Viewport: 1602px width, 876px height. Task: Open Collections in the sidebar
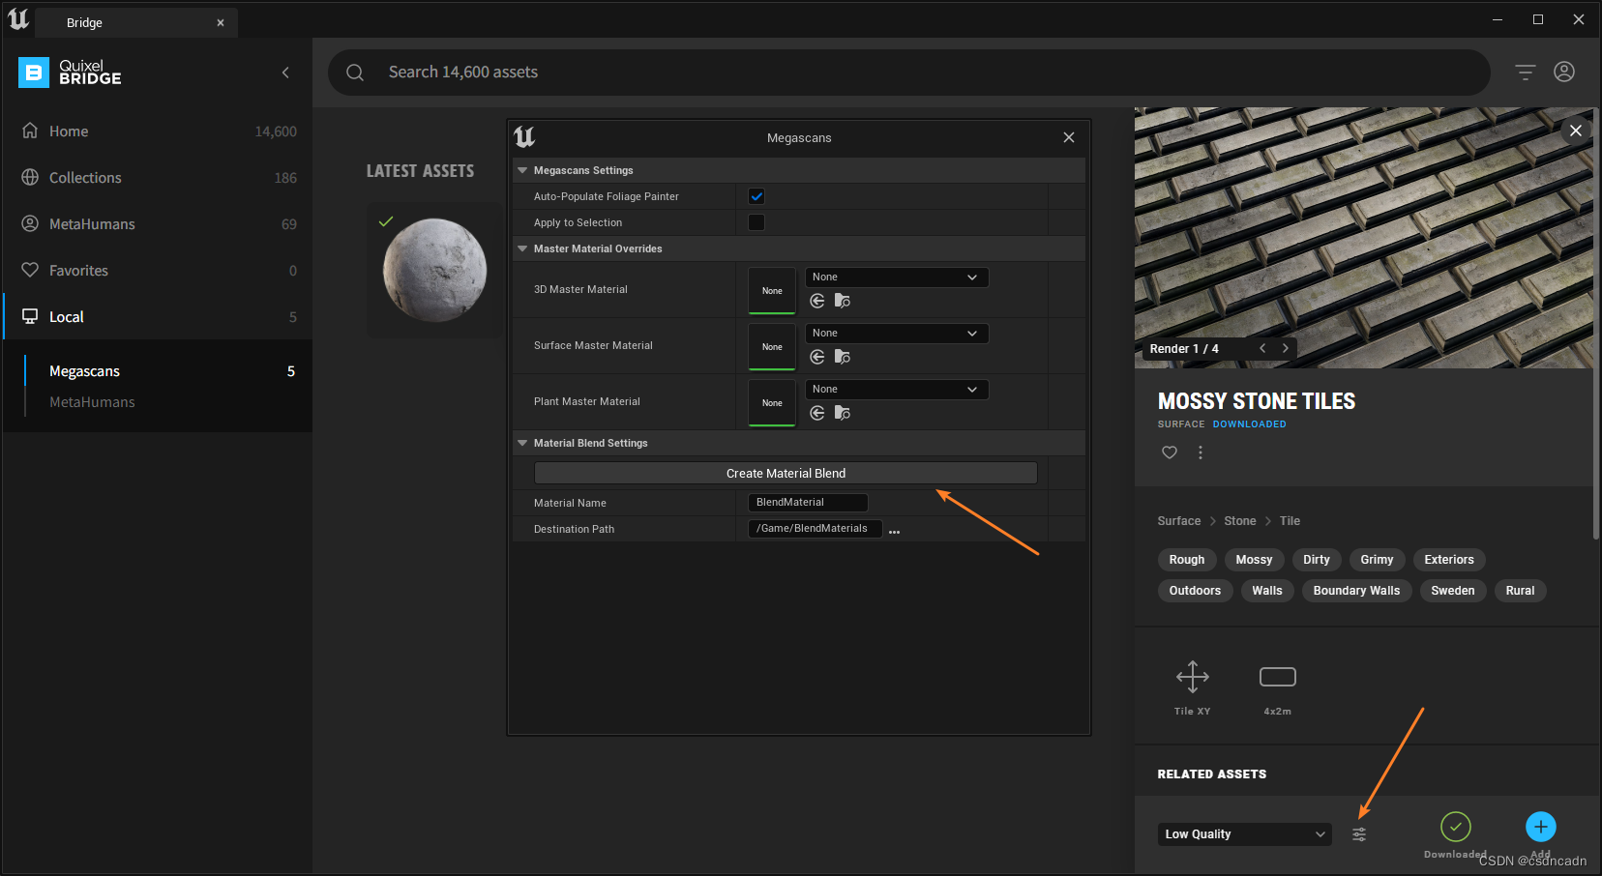pyautogui.click(x=158, y=178)
